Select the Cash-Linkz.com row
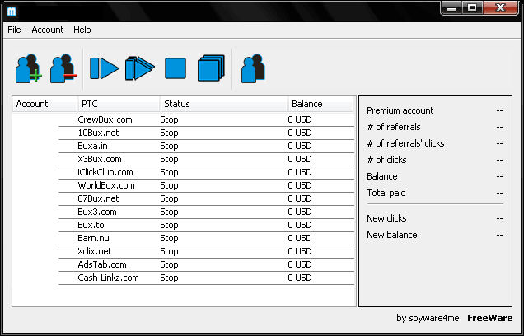 tap(206, 278)
